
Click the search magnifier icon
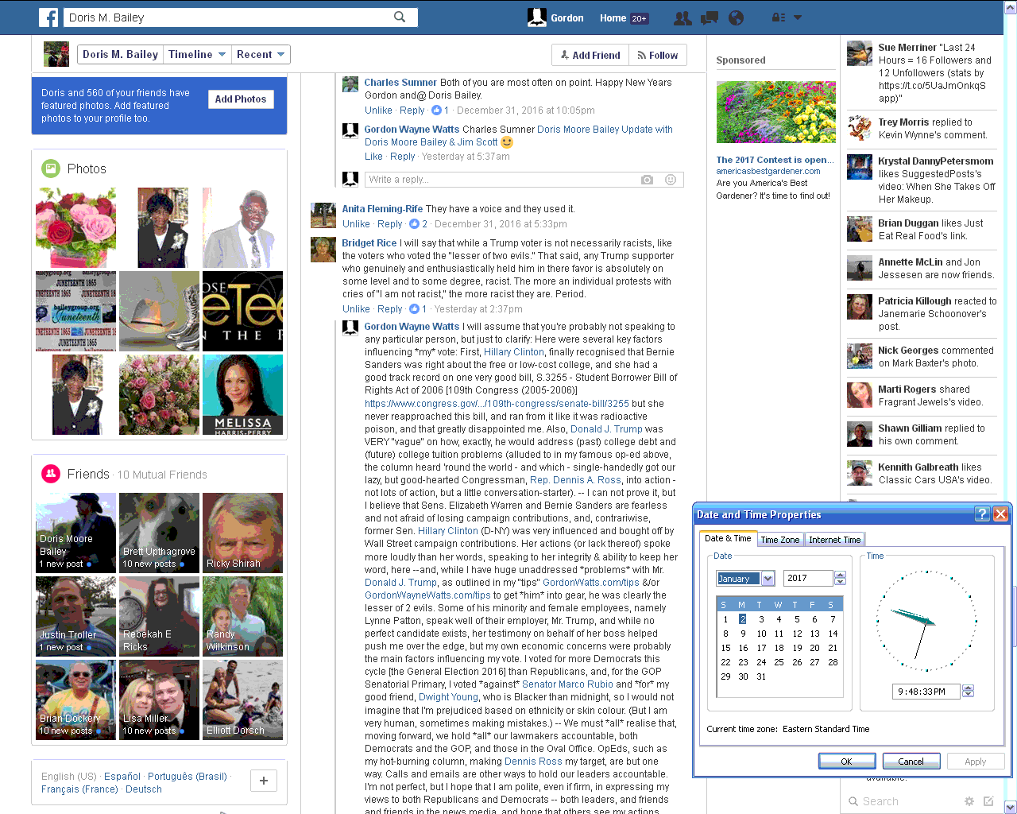click(x=400, y=17)
